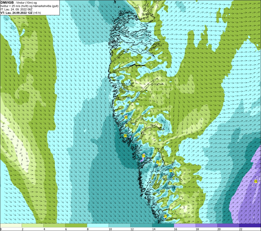
Task: Click the legend tick label "10"
Action: pyautogui.click(x=110, y=229)
